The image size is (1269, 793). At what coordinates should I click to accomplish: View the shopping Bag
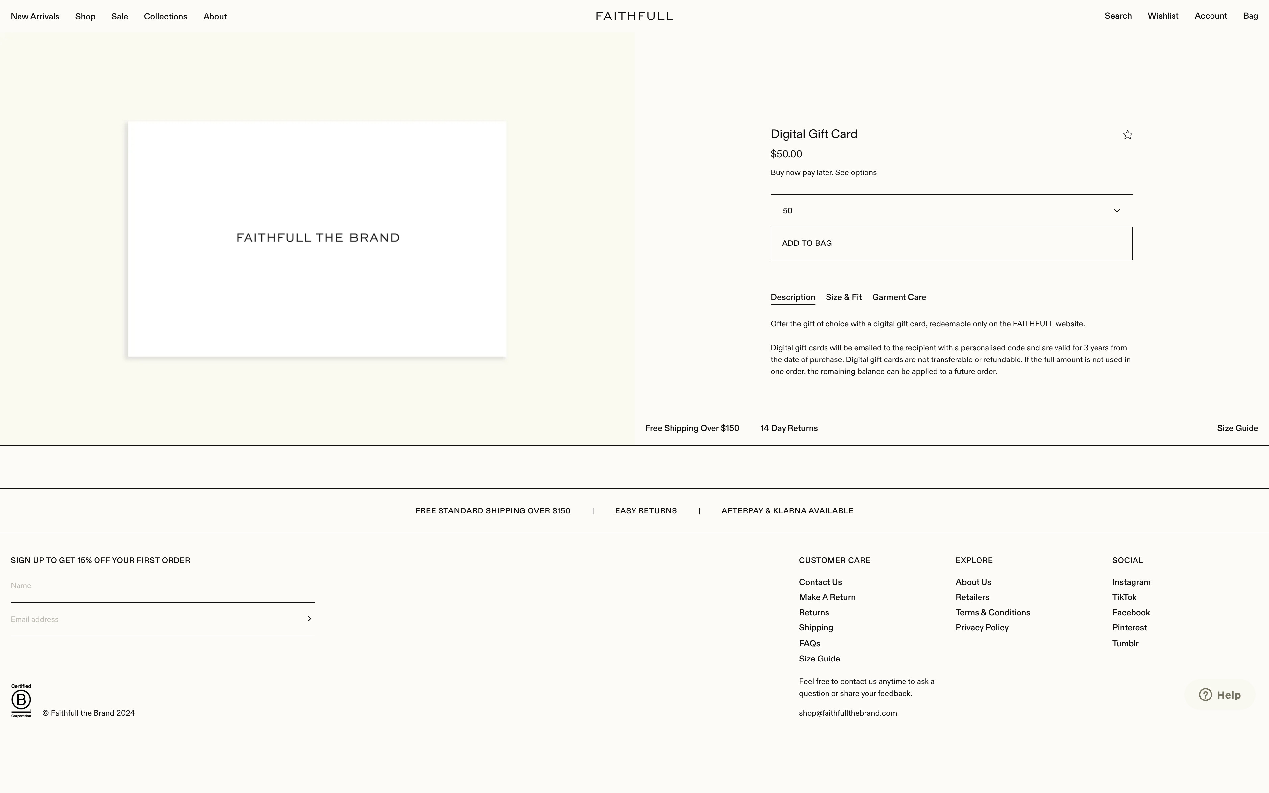1251,15
